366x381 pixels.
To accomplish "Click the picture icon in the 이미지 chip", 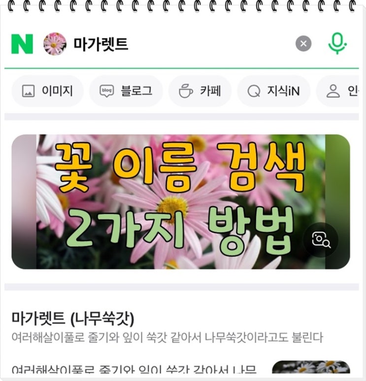I will click(29, 91).
